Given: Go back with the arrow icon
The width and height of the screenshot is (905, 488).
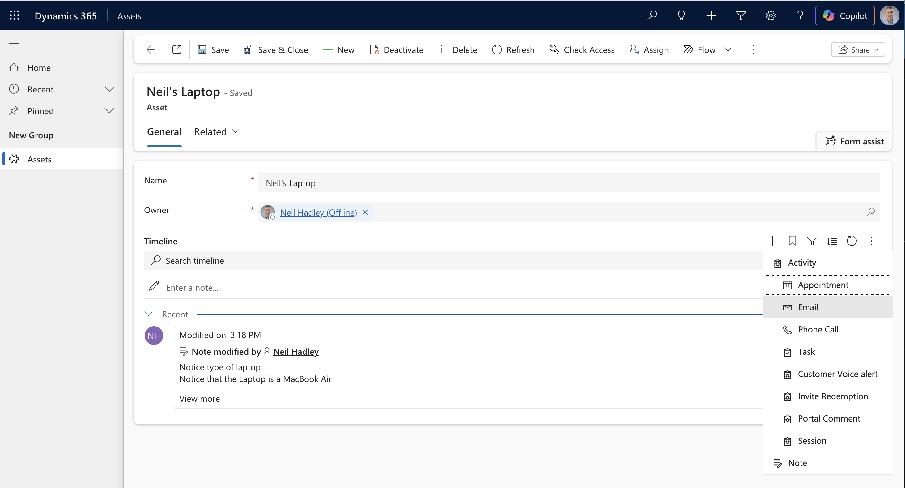Looking at the screenshot, I should 151,49.
